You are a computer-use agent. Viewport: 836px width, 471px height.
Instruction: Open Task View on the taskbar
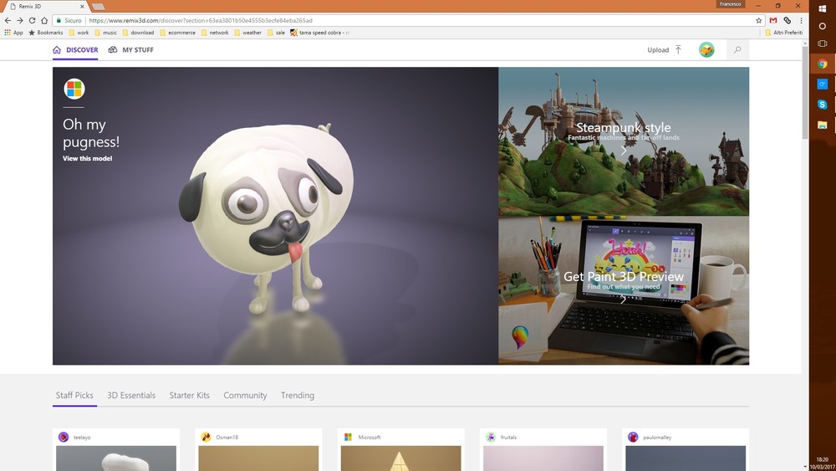point(822,44)
